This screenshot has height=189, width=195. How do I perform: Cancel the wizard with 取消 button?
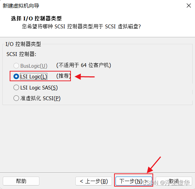pyautogui.click(x=174, y=181)
